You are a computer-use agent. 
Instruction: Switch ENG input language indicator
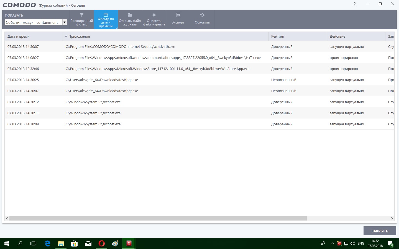click(x=361, y=243)
